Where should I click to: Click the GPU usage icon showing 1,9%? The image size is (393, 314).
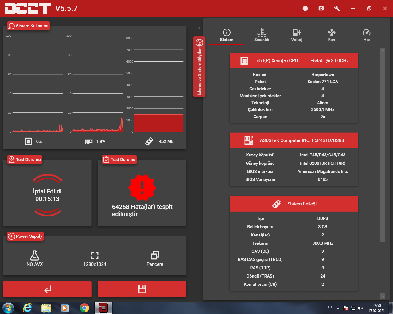[89, 141]
